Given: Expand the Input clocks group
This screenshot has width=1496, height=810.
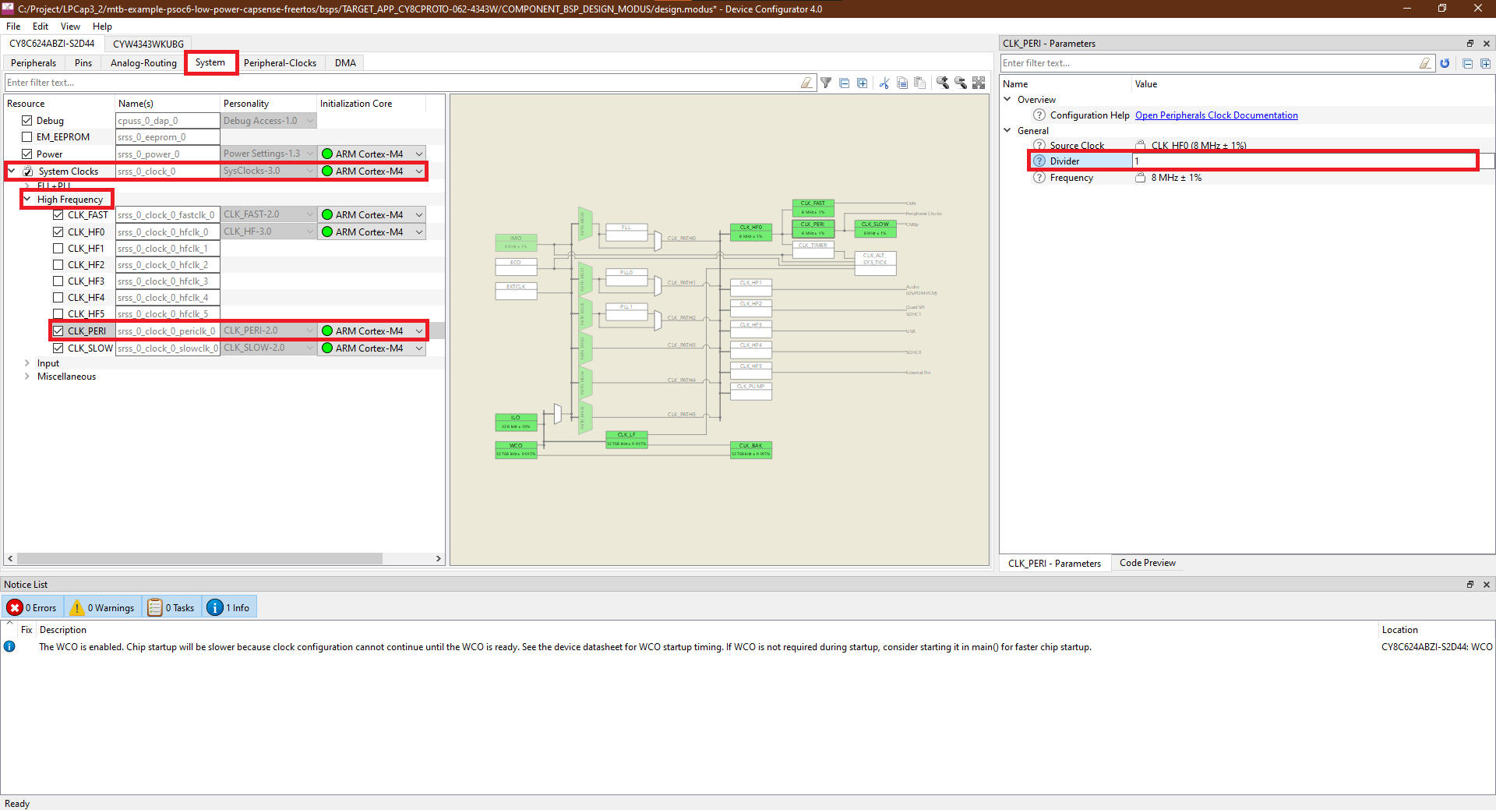Looking at the screenshot, I should tap(27, 363).
